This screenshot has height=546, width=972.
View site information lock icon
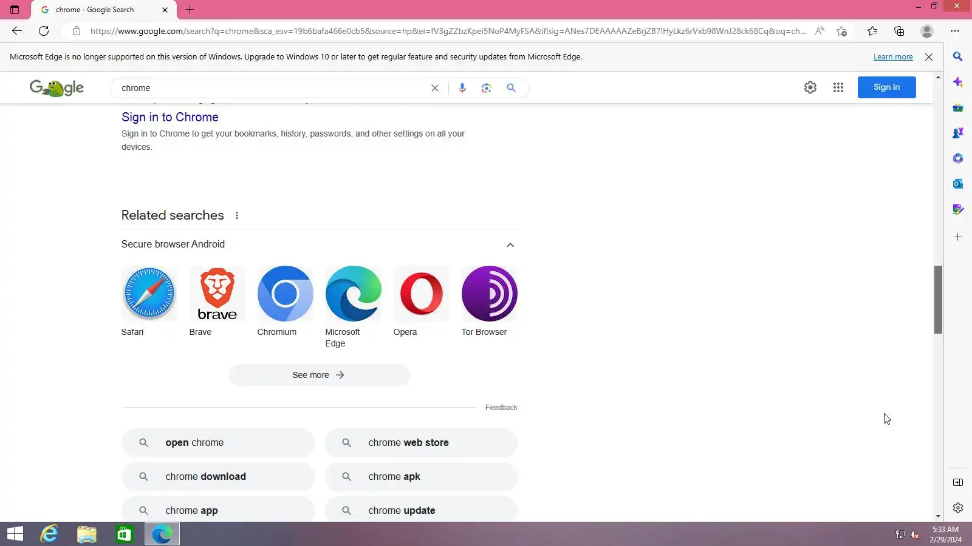click(77, 31)
